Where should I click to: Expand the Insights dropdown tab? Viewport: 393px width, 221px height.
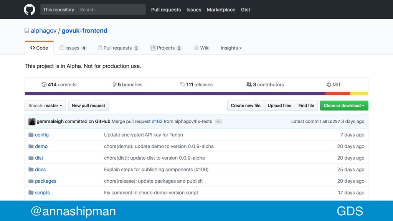coord(231,48)
